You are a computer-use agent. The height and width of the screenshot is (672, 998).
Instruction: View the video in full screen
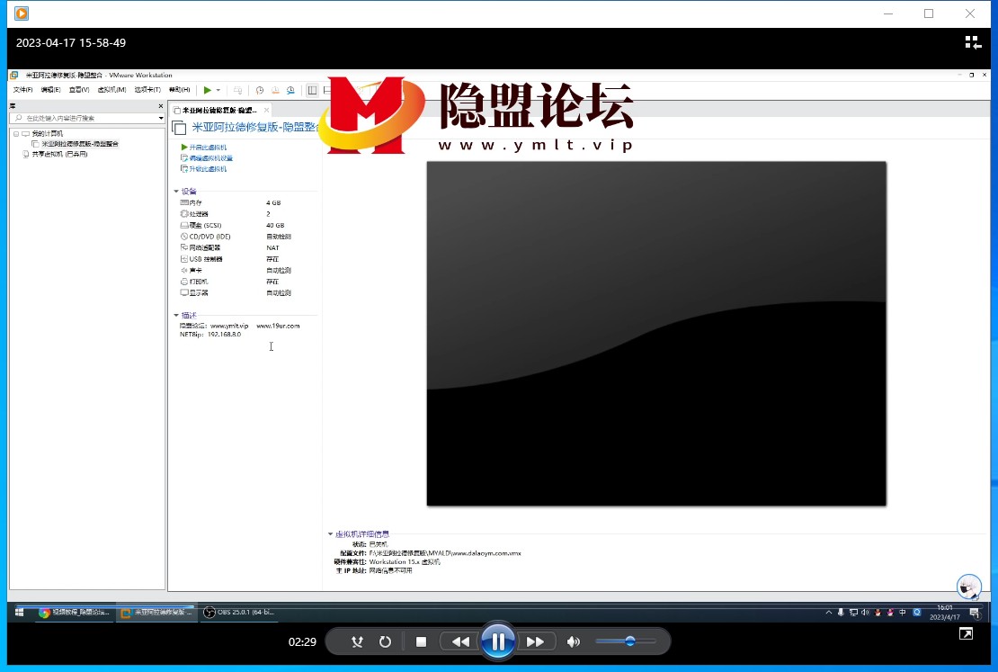[x=967, y=633]
